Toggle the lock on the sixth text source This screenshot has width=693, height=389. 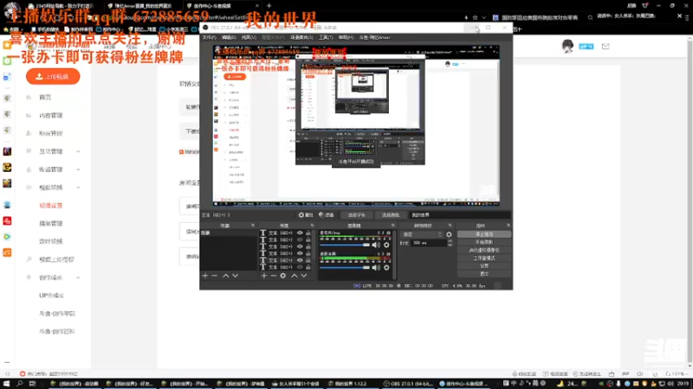tap(308, 267)
